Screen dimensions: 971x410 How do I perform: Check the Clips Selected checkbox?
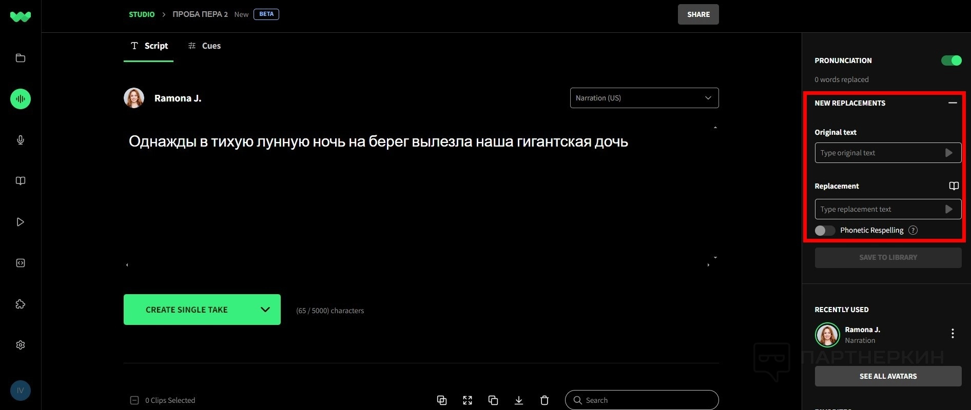coord(134,400)
